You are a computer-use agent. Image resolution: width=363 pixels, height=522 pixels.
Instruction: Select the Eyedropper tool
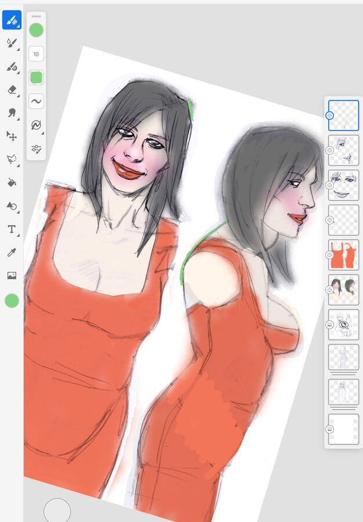point(12,252)
